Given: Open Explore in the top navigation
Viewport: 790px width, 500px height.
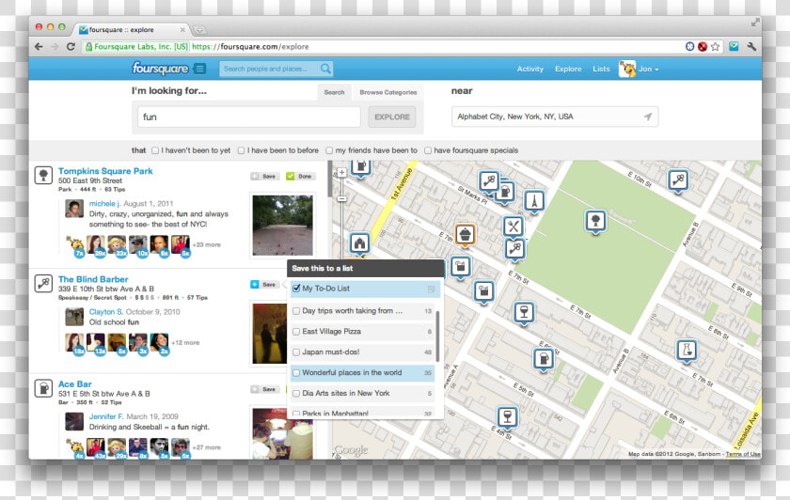Looking at the screenshot, I should coord(568,69).
